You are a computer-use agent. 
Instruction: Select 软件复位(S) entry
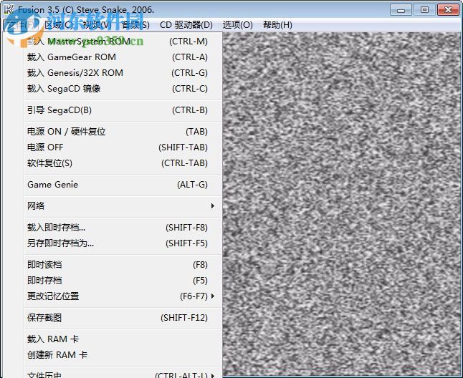pyautogui.click(x=123, y=163)
